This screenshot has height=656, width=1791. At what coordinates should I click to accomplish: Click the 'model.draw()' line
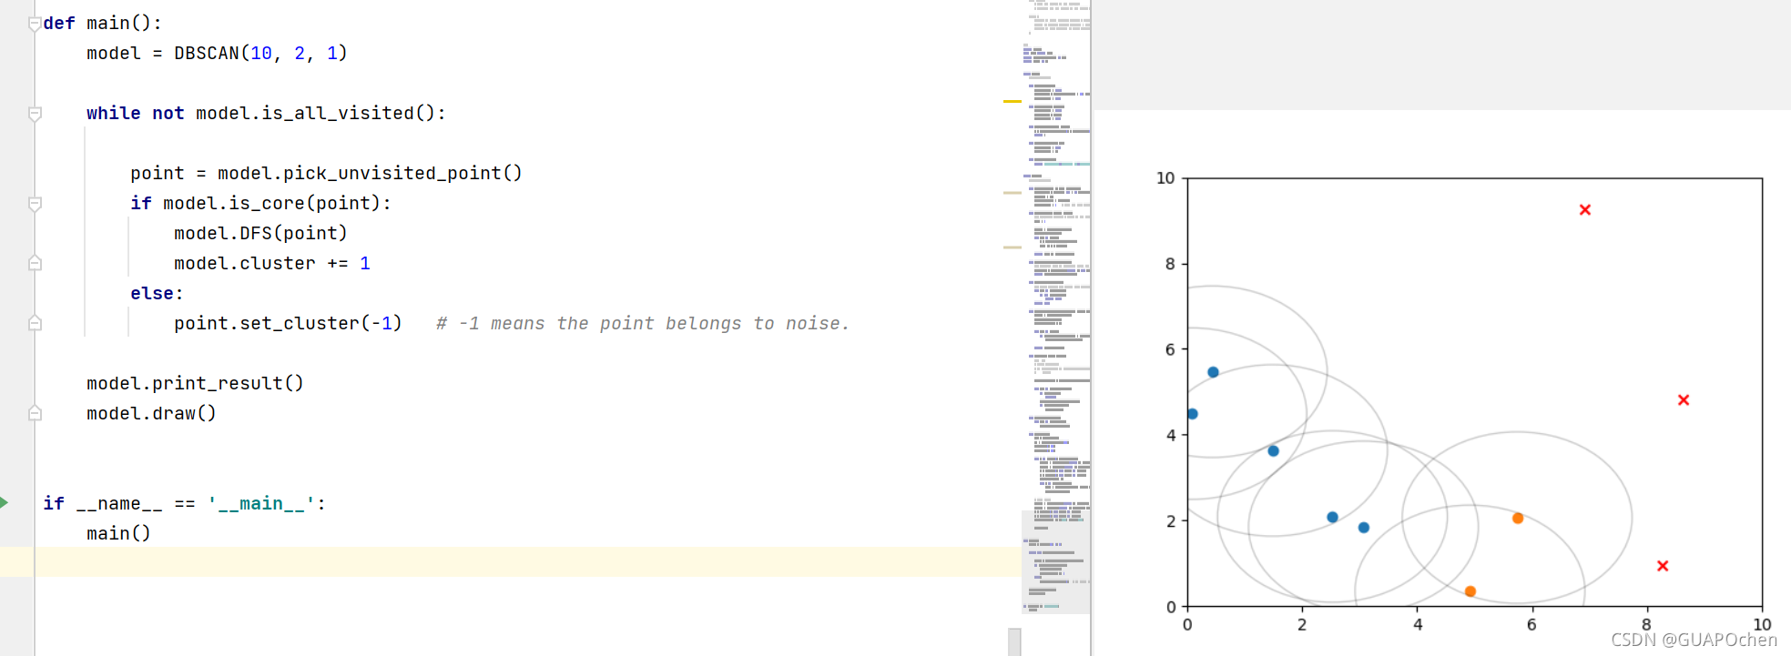pyautogui.click(x=151, y=413)
